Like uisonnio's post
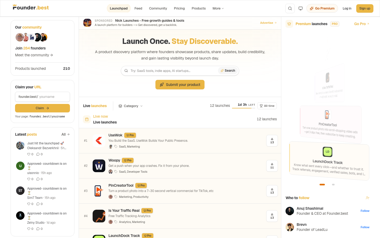380x238 pixels. click(x=30, y=179)
